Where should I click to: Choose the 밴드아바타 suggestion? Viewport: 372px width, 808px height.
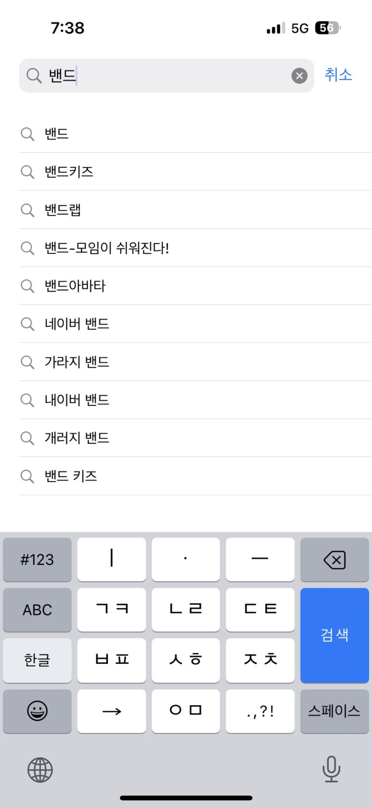[75, 286]
